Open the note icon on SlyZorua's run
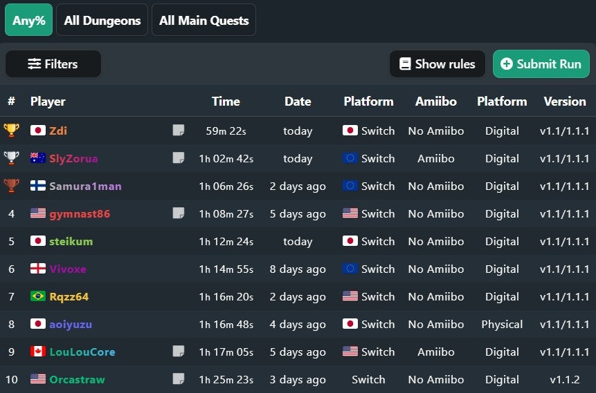 click(178, 158)
